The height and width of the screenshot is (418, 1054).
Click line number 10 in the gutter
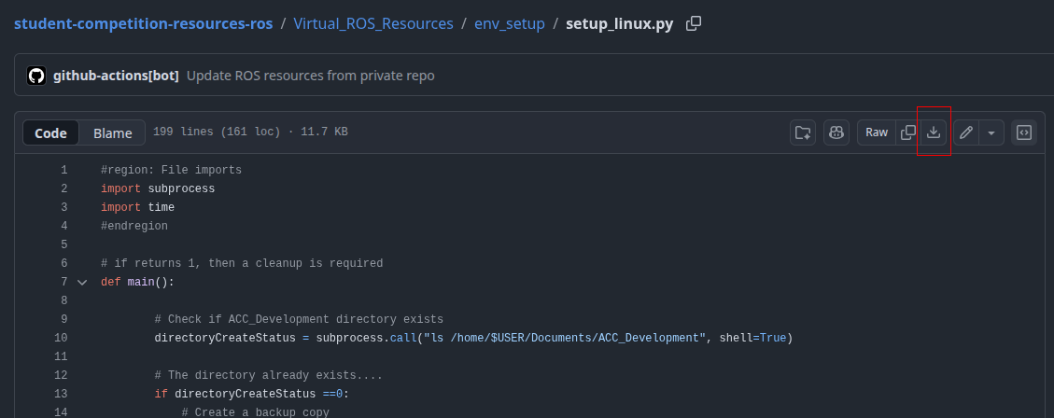coord(62,338)
